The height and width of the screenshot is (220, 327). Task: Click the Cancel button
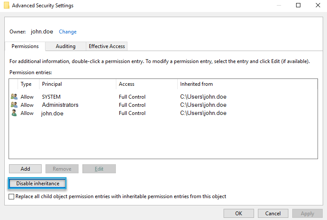click(x=273, y=213)
